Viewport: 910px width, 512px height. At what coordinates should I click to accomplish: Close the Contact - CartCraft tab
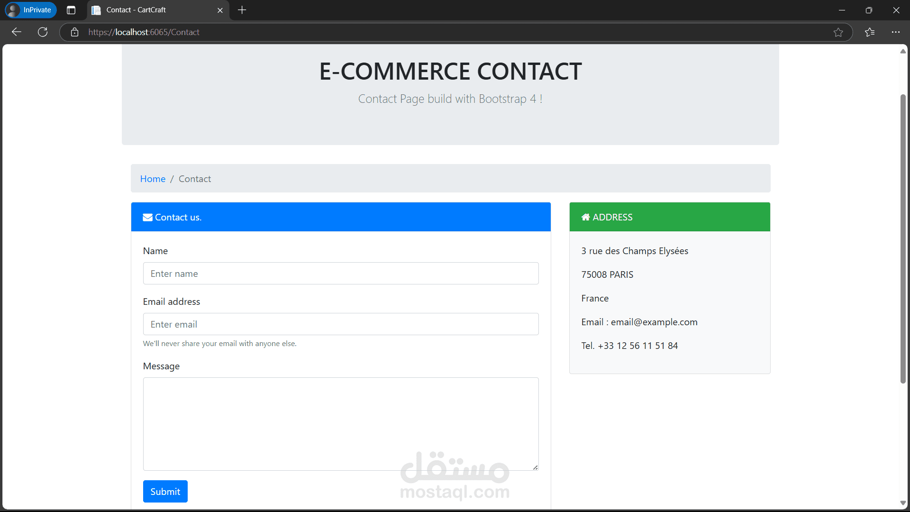click(220, 10)
